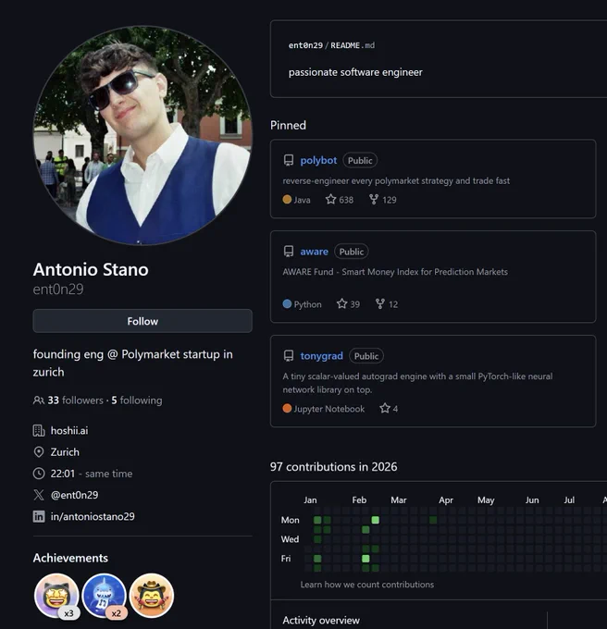Click the Java language color dot
This screenshot has width=607, height=629.
coord(287,200)
